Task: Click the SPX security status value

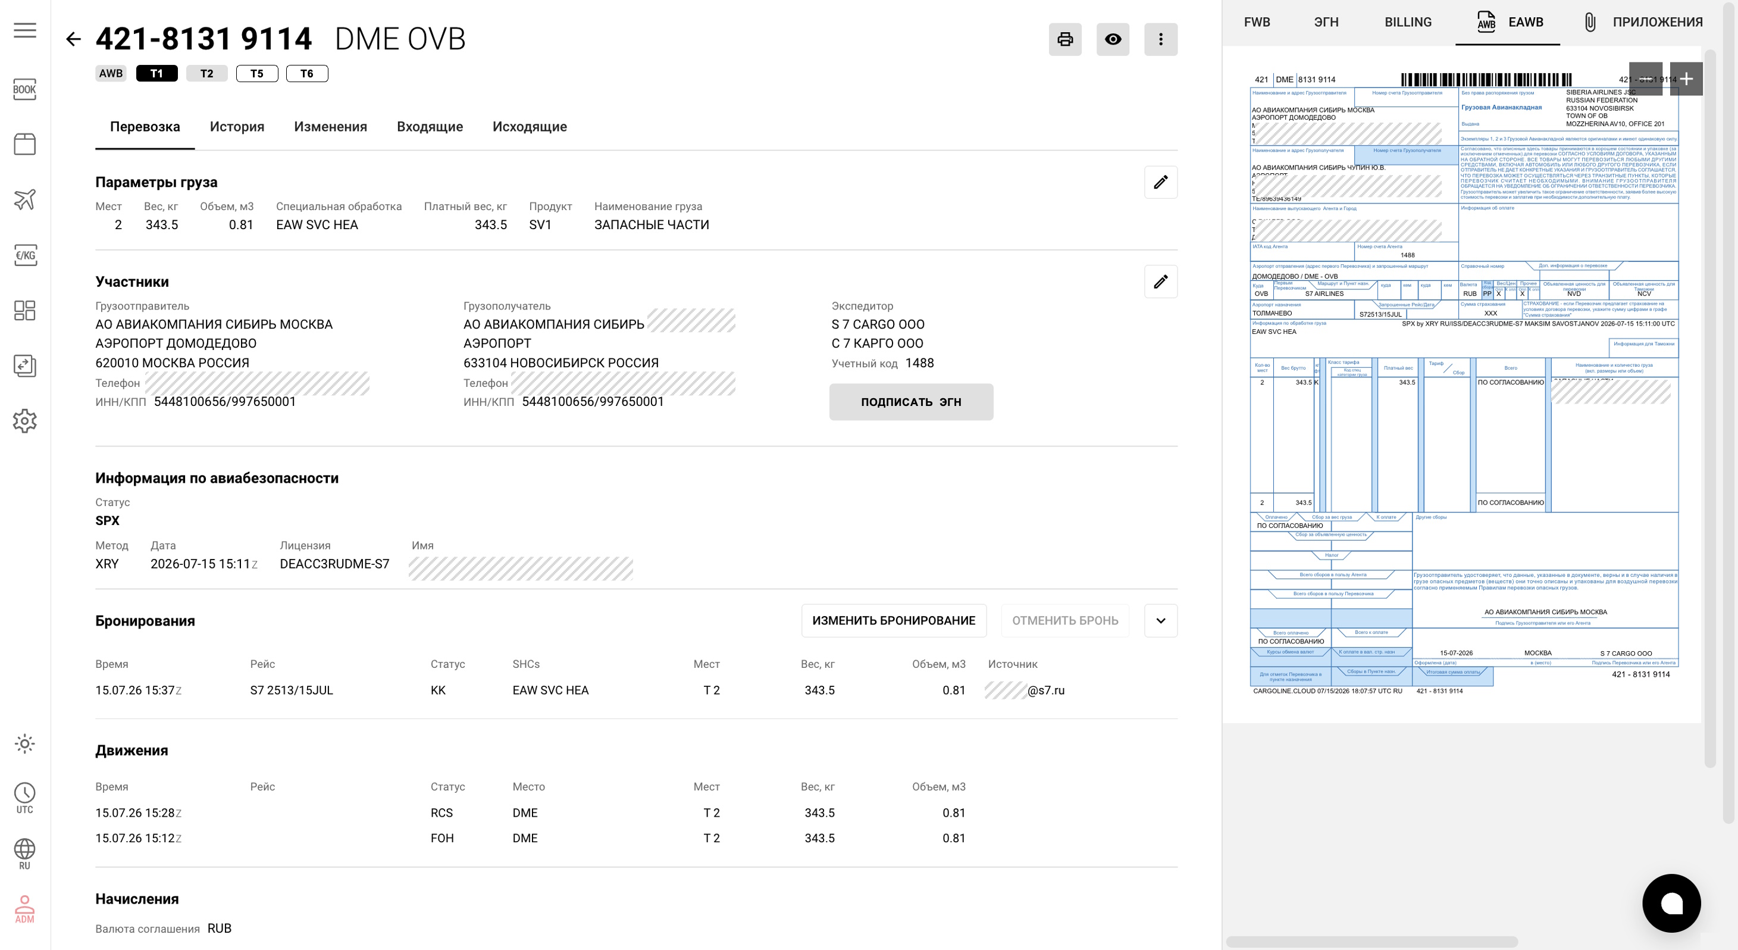Action: [x=107, y=521]
